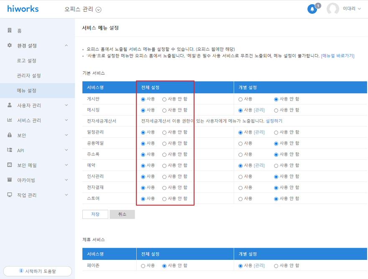Open 시작하기 도움말 button

click(x=38, y=271)
